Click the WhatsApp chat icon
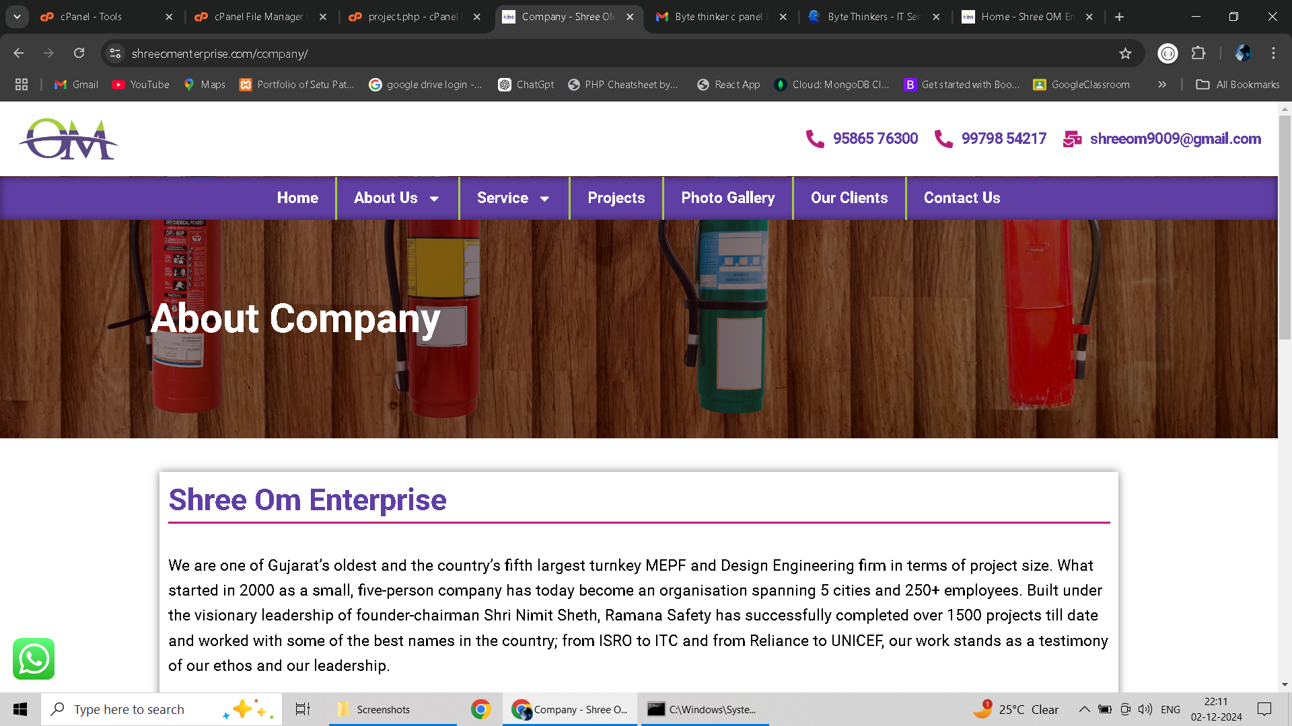This screenshot has height=726, width=1292. tap(34, 659)
